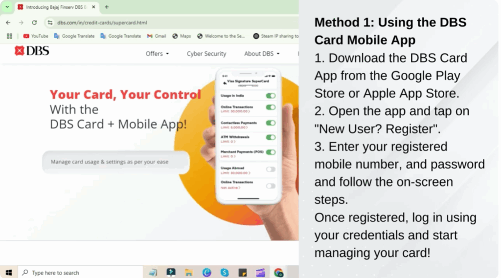Open the Not Active link
Screen dimensions: 501x278
tap(230, 188)
